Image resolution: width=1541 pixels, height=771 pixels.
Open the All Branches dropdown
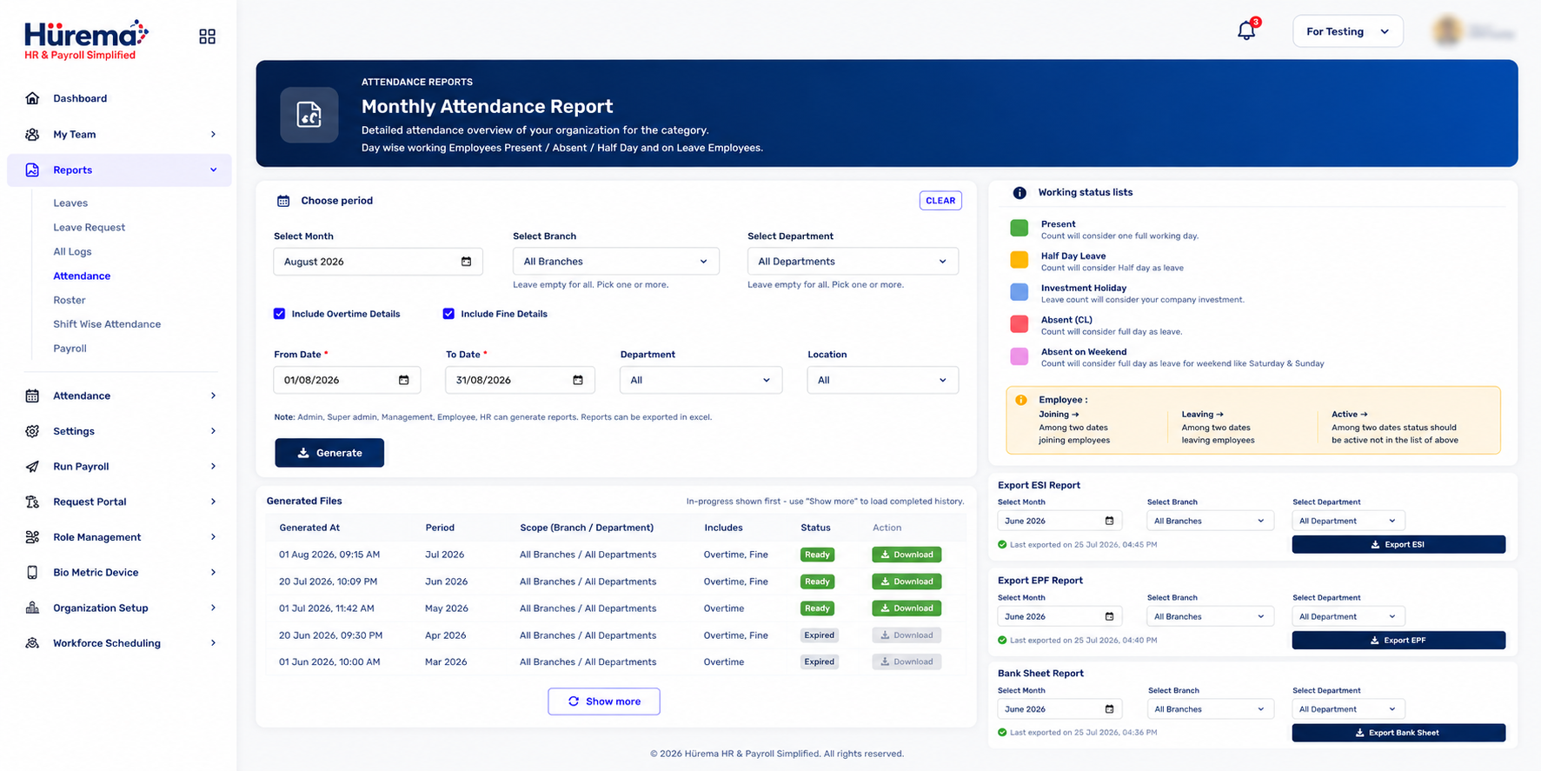tap(616, 262)
